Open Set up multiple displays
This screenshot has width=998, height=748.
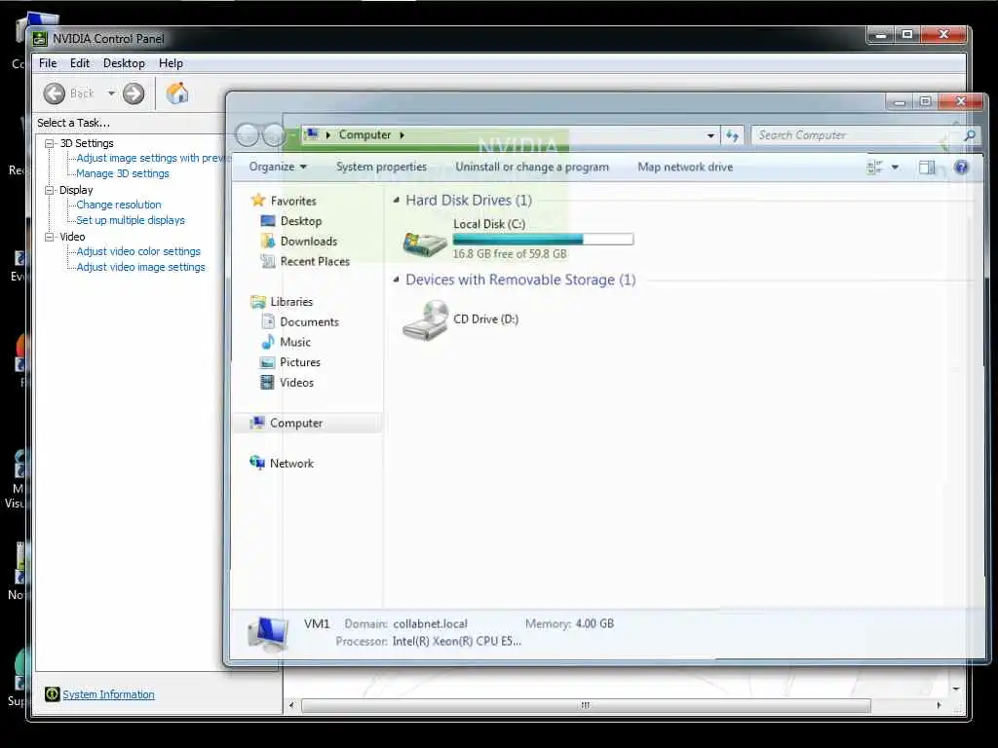click(131, 220)
